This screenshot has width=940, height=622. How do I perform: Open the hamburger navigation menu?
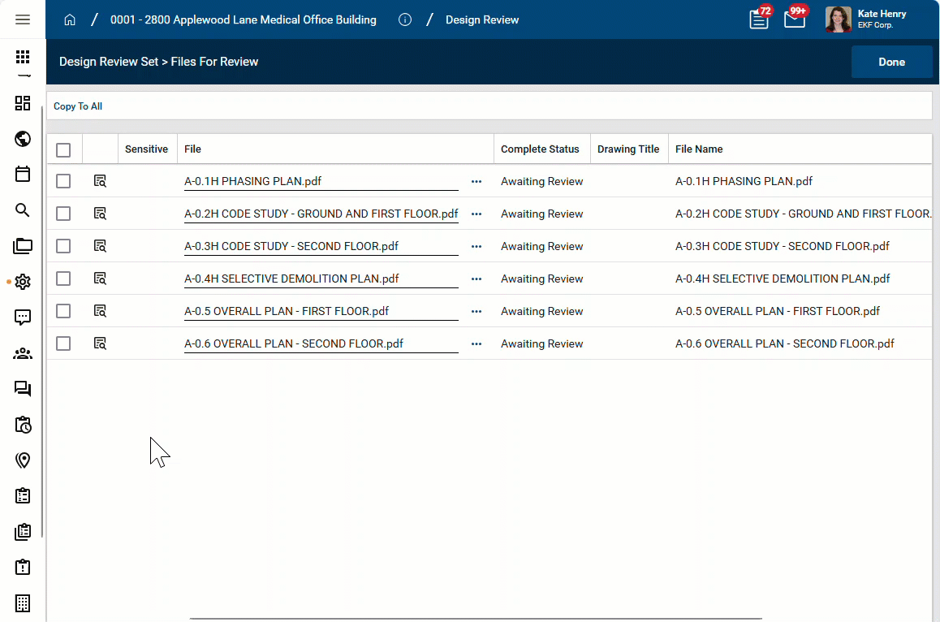23,19
